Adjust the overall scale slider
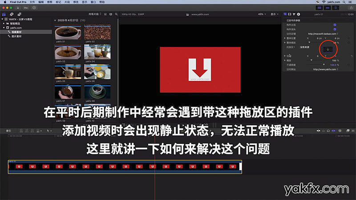Viewport: 356px width, 200px height. click(309, 42)
